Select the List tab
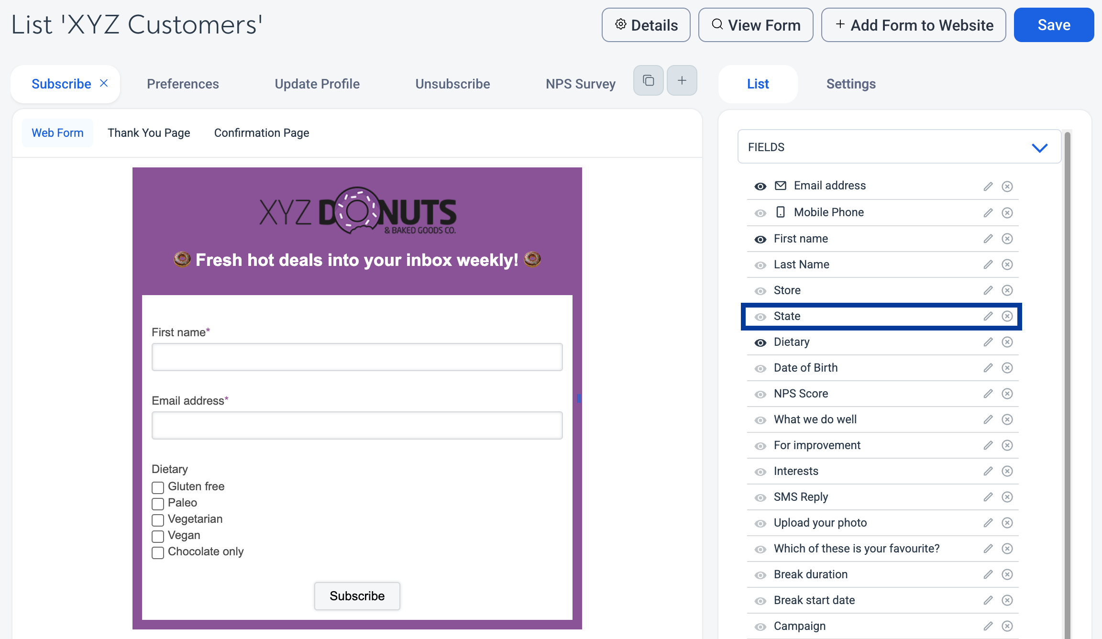This screenshot has width=1102, height=639. point(758,84)
